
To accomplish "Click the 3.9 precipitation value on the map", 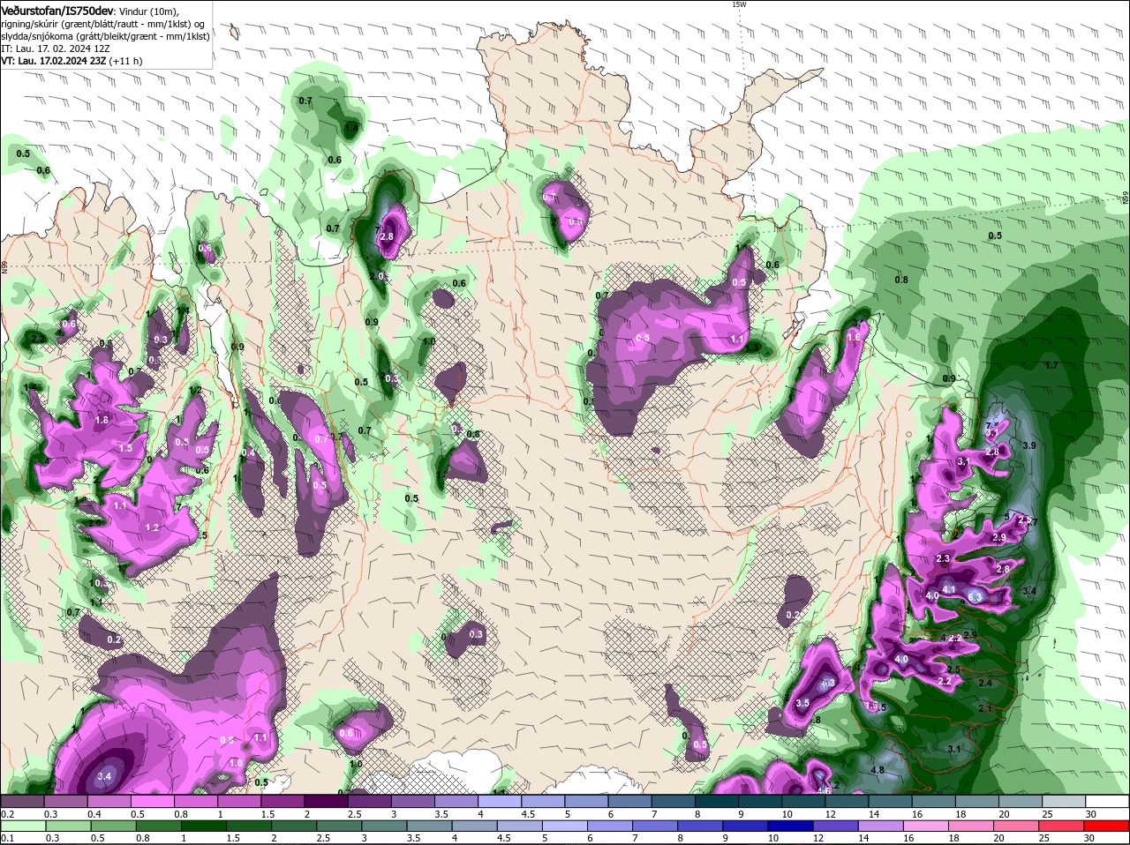I will (1028, 446).
